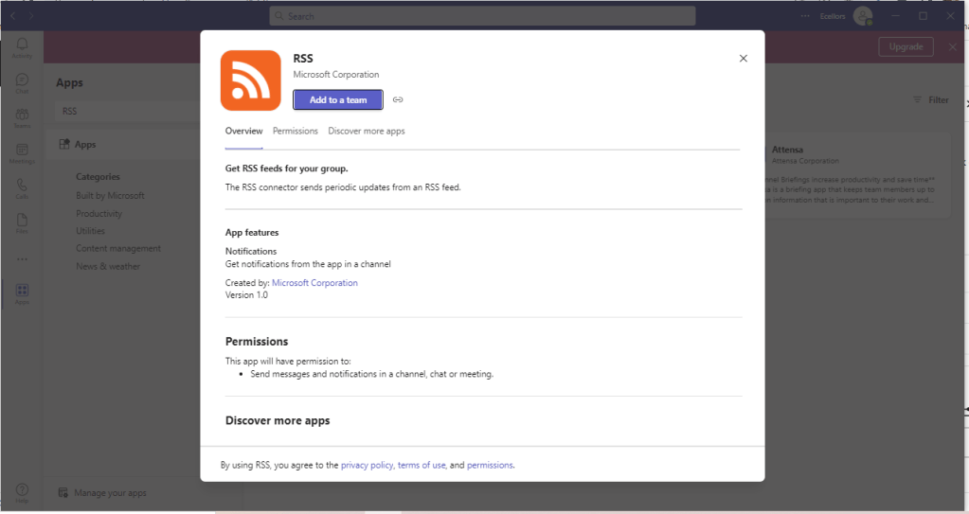Open the Calls phone icon
The width and height of the screenshot is (969, 514).
click(x=21, y=187)
